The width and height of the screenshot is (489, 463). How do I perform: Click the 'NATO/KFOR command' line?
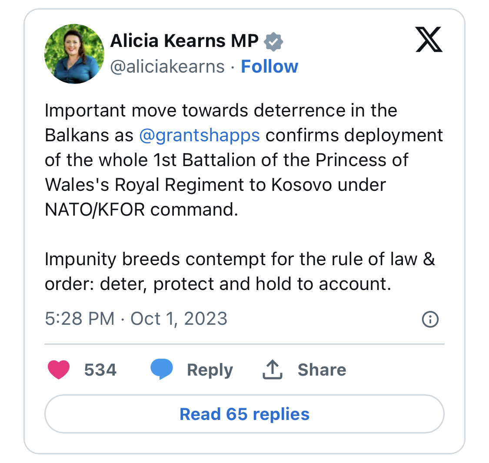tap(141, 210)
